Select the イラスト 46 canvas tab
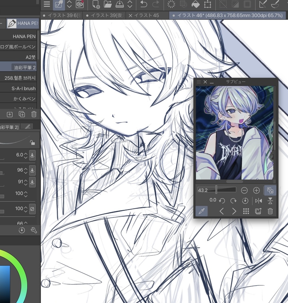The image size is (288, 303). tap(227, 15)
